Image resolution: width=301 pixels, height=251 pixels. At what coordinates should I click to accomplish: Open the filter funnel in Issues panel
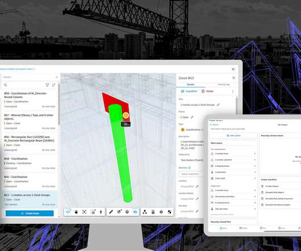coord(47,85)
